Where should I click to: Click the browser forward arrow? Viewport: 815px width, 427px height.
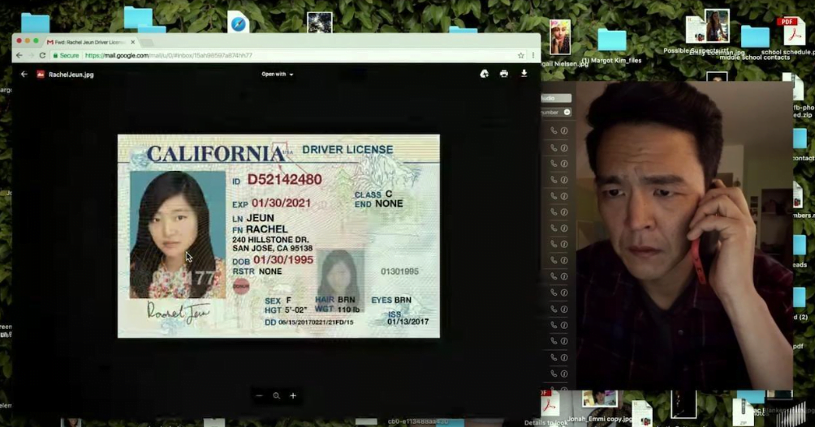pyautogui.click(x=31, y=55)
